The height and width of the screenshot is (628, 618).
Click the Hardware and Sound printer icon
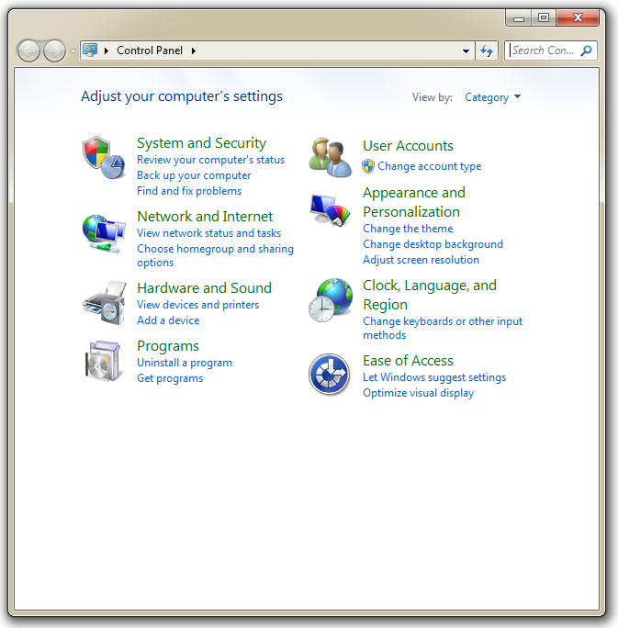pyautogui.click(x=103, y=303)
